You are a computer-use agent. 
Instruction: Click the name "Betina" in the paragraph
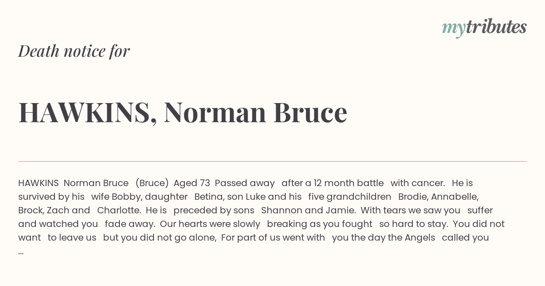pos(208,197)
